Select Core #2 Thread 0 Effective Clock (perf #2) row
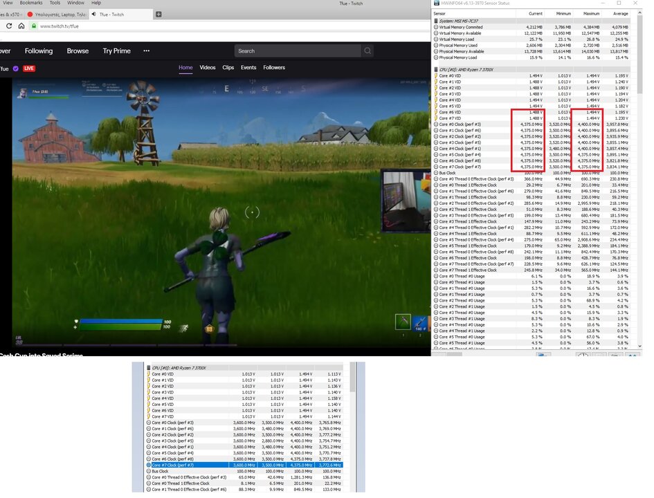Screen dimensions: 654x498 (x=532, y=203)
